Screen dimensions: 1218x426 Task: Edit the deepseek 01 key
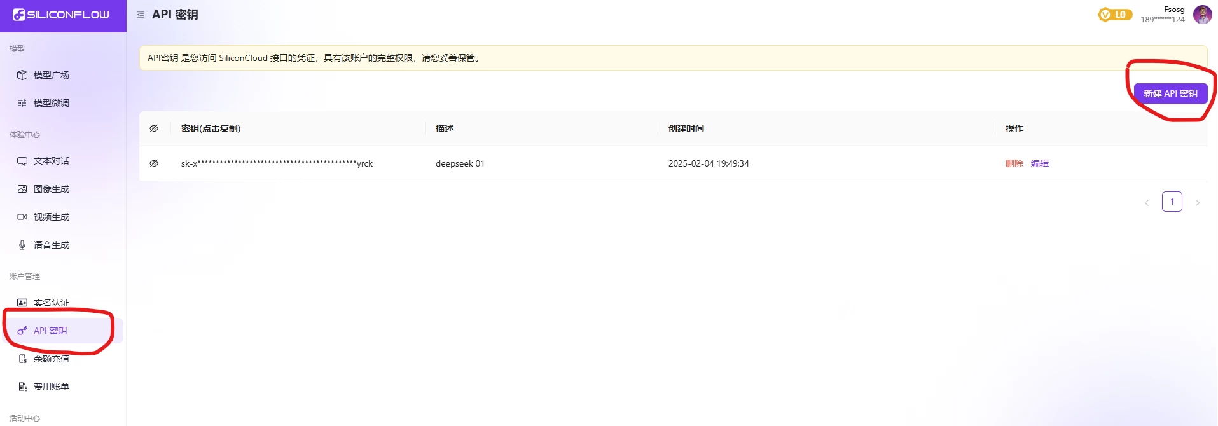click(x=1040, y=163)
